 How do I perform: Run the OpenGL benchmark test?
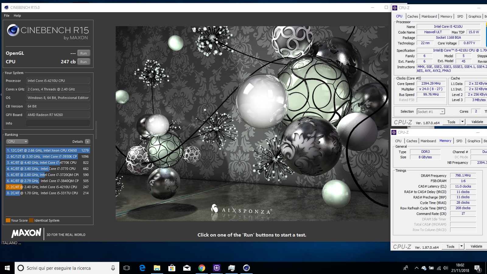coord(84,53)
